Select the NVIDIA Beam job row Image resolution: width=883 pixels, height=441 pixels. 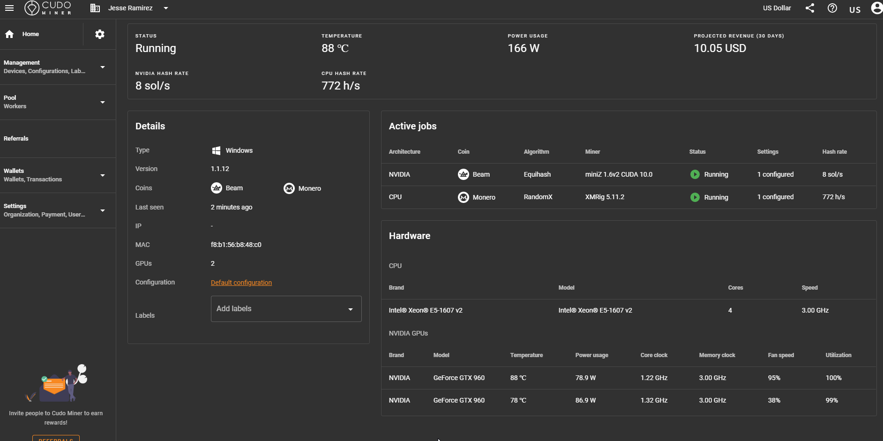pyautogui.click(x=629, y=174)
